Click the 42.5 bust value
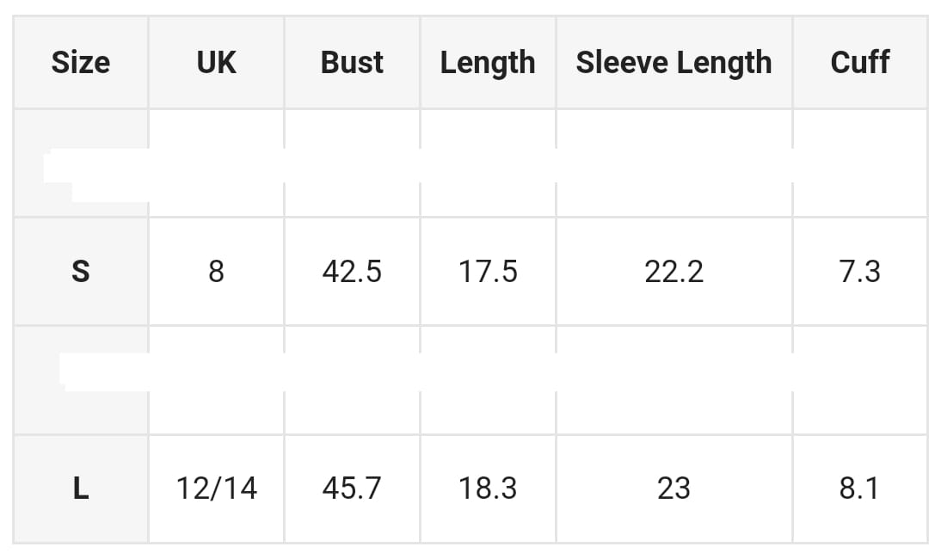Screen dimensions: 929x553 click(352, 272)
